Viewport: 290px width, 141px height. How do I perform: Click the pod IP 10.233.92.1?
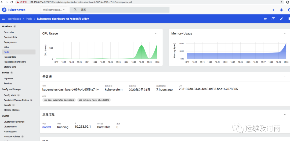tap(83, 127)
